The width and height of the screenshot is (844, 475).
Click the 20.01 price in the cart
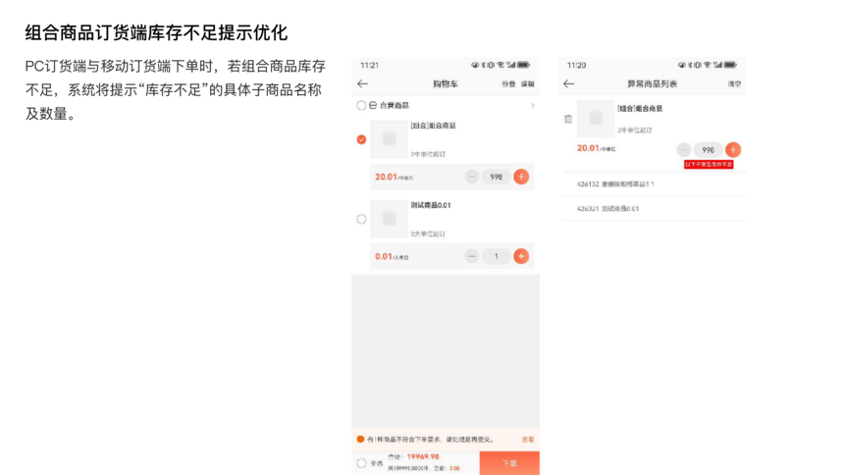386,177
